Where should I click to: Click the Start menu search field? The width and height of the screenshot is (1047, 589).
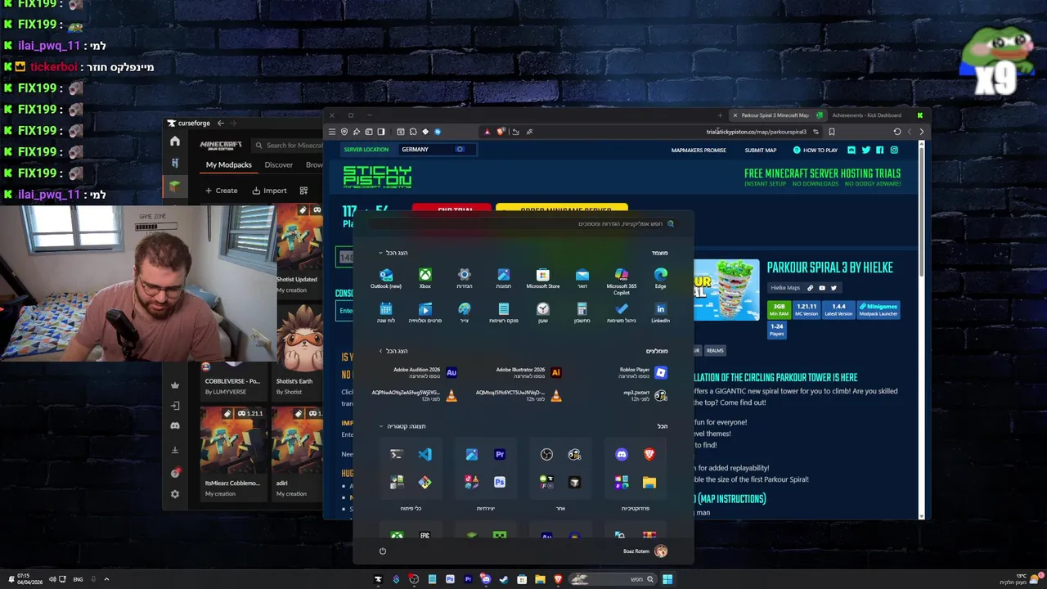click(523, 223)
